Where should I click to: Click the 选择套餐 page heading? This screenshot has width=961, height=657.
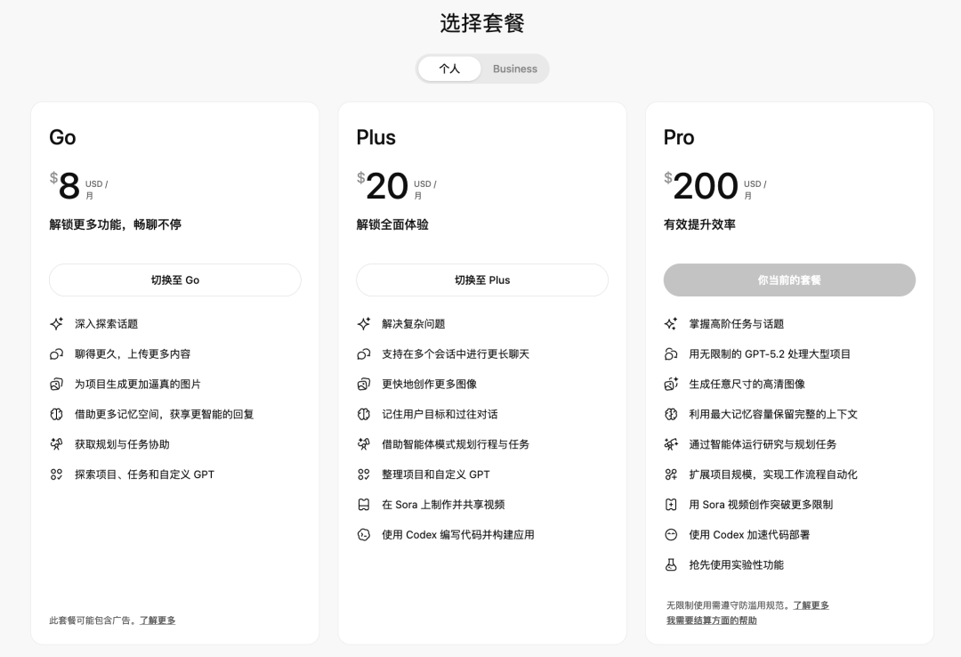481,23
